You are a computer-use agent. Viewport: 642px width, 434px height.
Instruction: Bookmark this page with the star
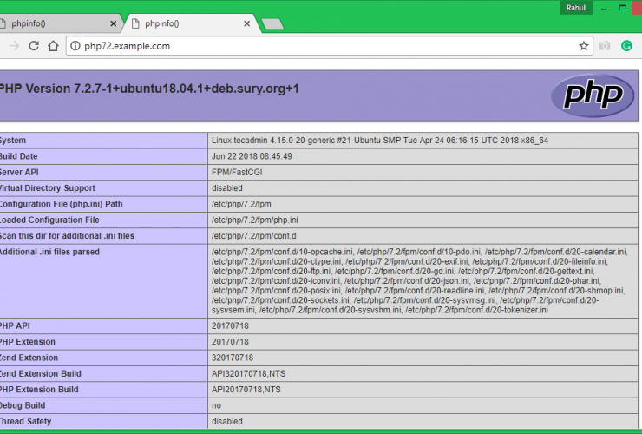(584, 46)
